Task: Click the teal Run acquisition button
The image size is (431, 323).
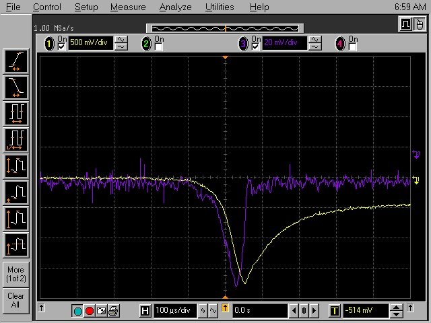Action: coord(78,311)
